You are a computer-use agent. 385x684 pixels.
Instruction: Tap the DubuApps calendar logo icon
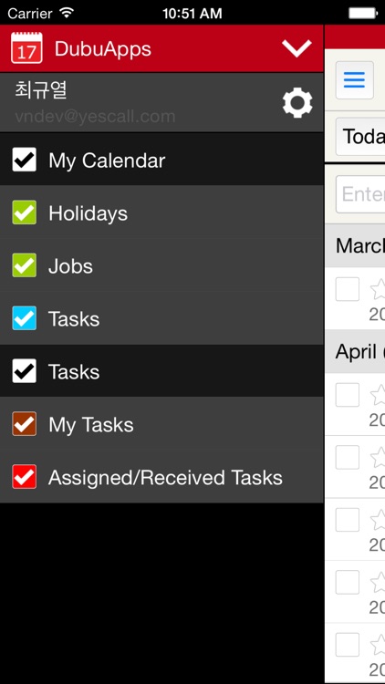point(26,48)
